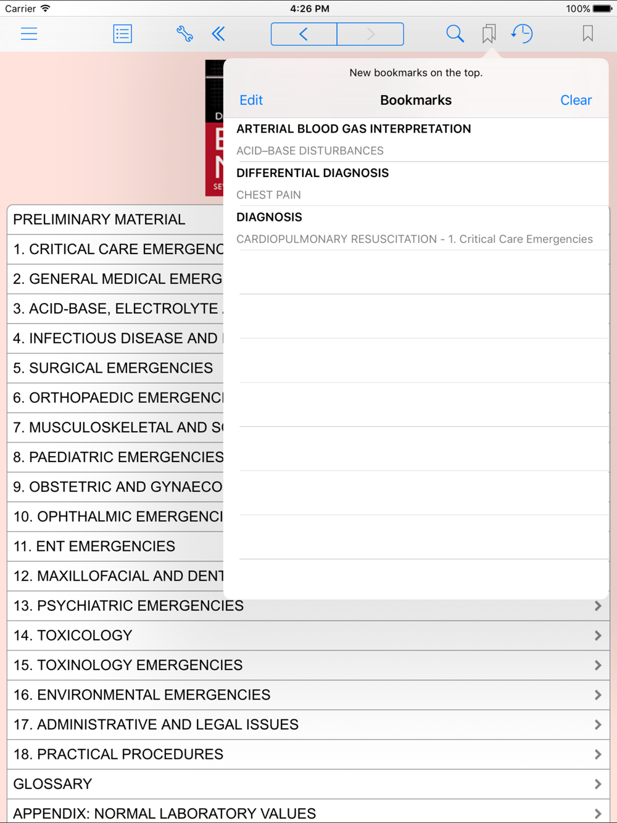Tap the add bookmark icon
This screenshot has height=823, width=617.
[x=587, y=34]
